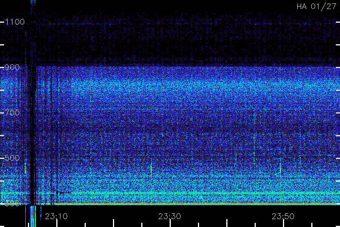Click the 23:30 time axis label

tap(170, 216)
